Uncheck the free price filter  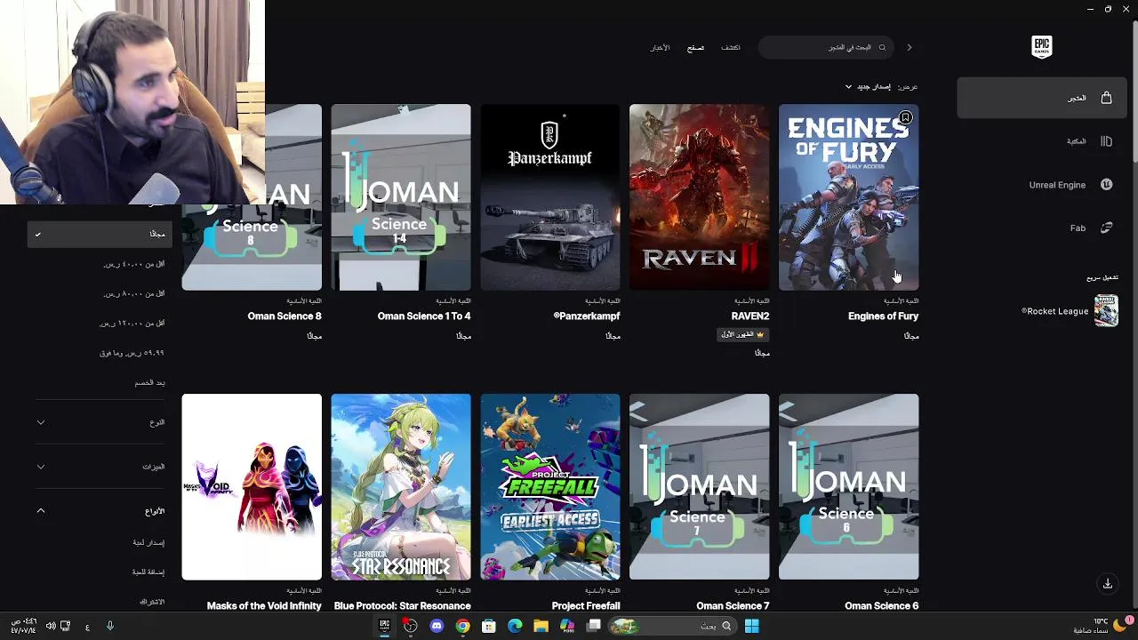coord(99,234)
